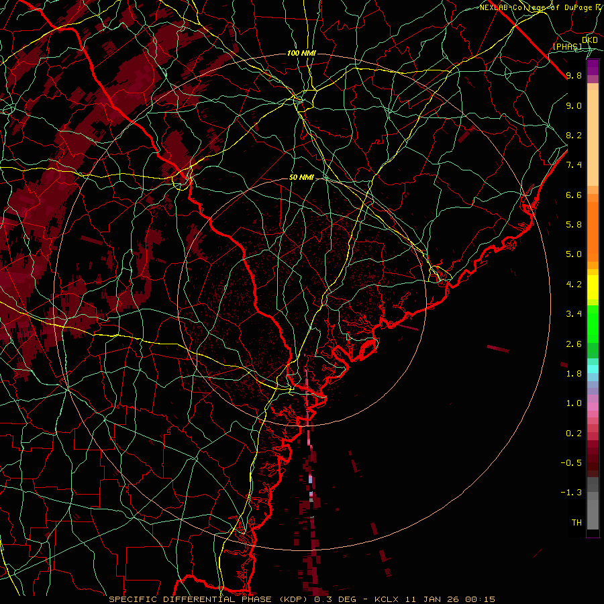Viewport: 604px width, 604px height.
Task: Click the 100 NMI range ring label
Action: (x=301, y=53)
